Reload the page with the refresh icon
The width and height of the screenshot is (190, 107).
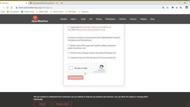pyautogui.click(x=7, y=8)
